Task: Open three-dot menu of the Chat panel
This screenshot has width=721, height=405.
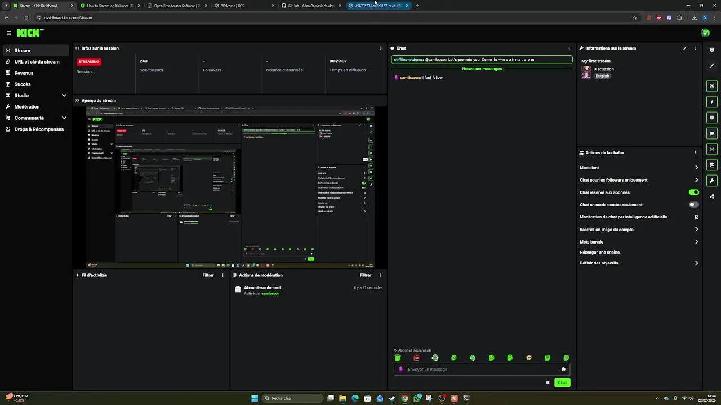Action: click(x=569, y=48)
